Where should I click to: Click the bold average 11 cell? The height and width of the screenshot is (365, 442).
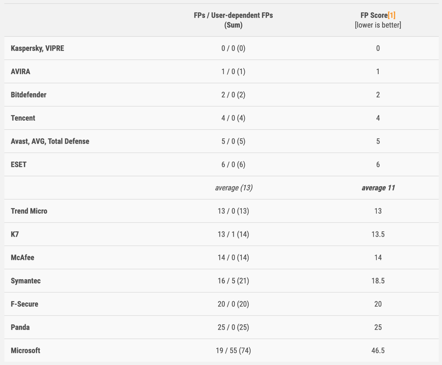(x=378, y=188)
